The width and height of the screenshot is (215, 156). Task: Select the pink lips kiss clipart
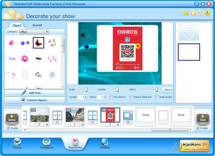(25, 59)
